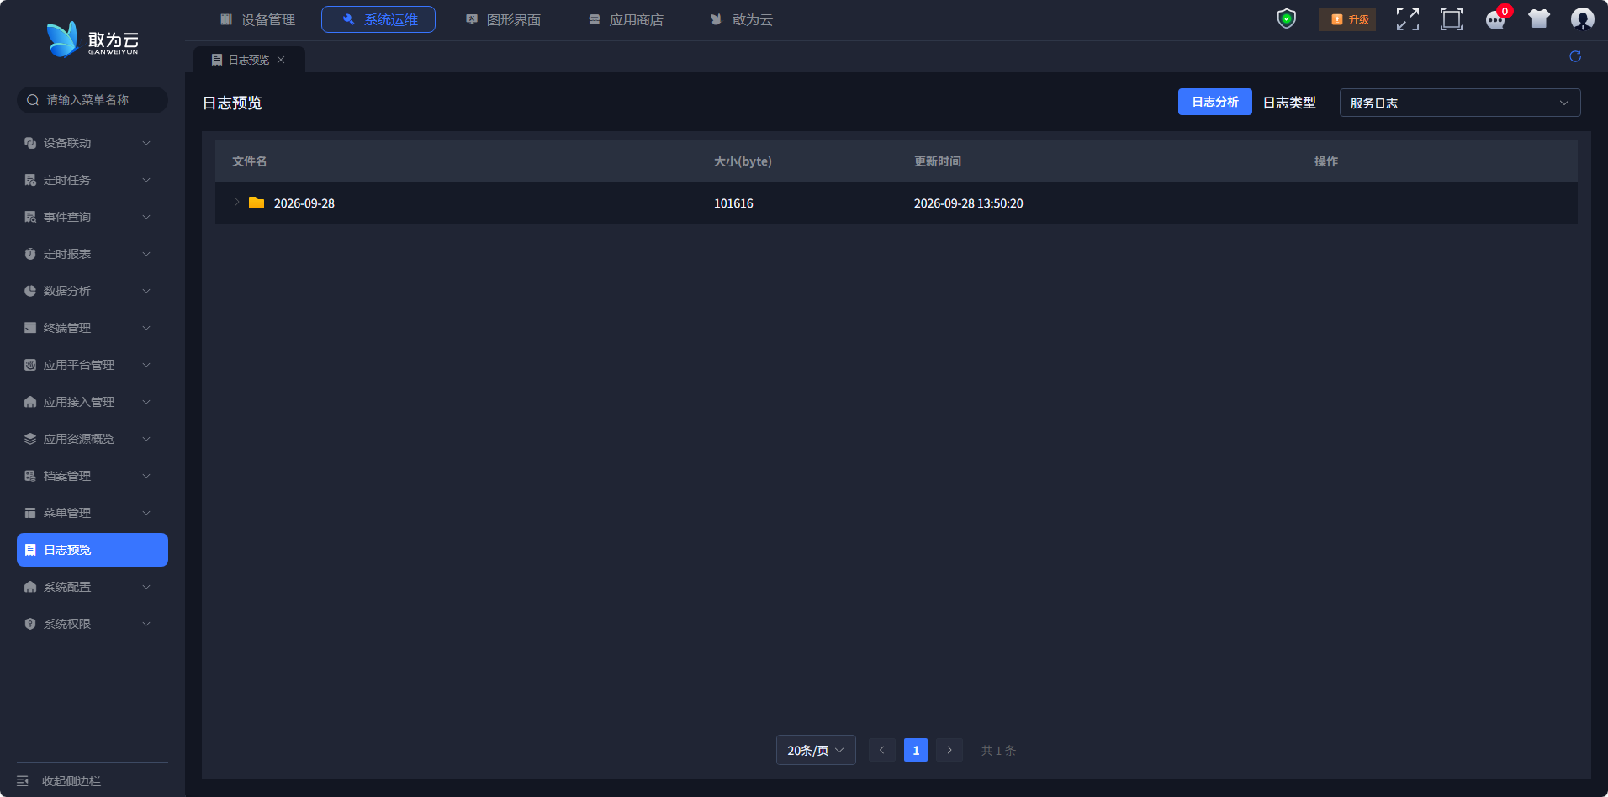Switch to the 设备管理 top tab

click(x=257, y=19)
